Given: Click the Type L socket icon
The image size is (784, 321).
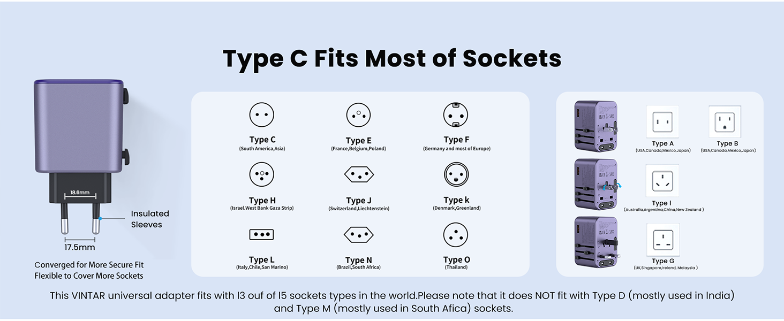Looking at the screenshot, I should (x=262, y=234).
